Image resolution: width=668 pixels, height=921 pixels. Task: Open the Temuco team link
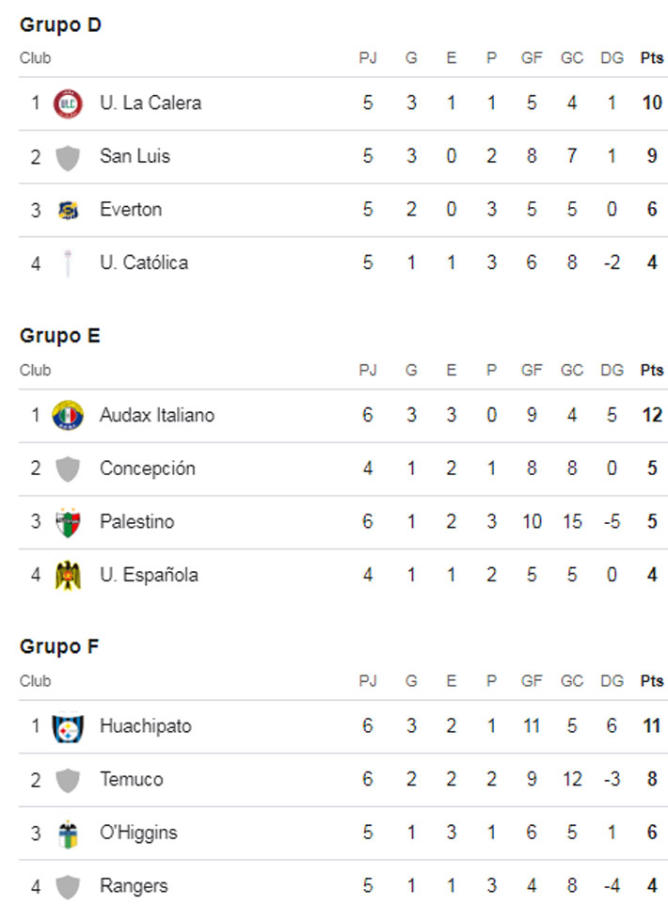(131, 779)
